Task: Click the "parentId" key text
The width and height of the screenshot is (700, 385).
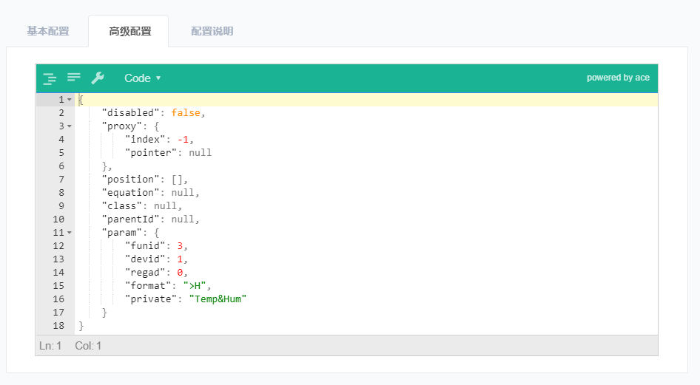Action: pos(130,219)
